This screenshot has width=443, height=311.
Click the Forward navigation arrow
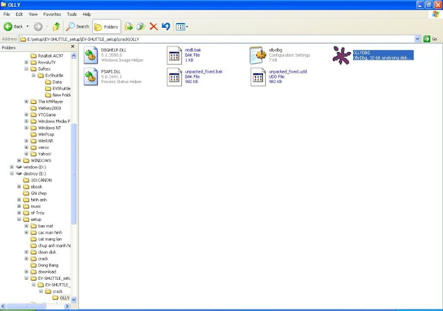point(38,26)
